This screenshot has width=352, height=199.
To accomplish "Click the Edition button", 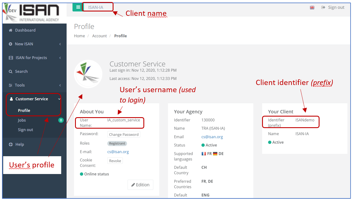I will (140, 185).
